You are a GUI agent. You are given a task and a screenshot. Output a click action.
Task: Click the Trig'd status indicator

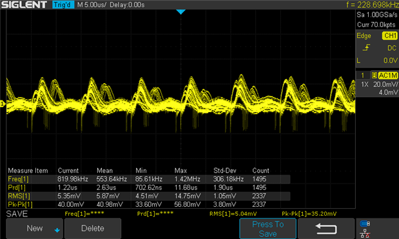pyautogui.click(x=63, y=5)
